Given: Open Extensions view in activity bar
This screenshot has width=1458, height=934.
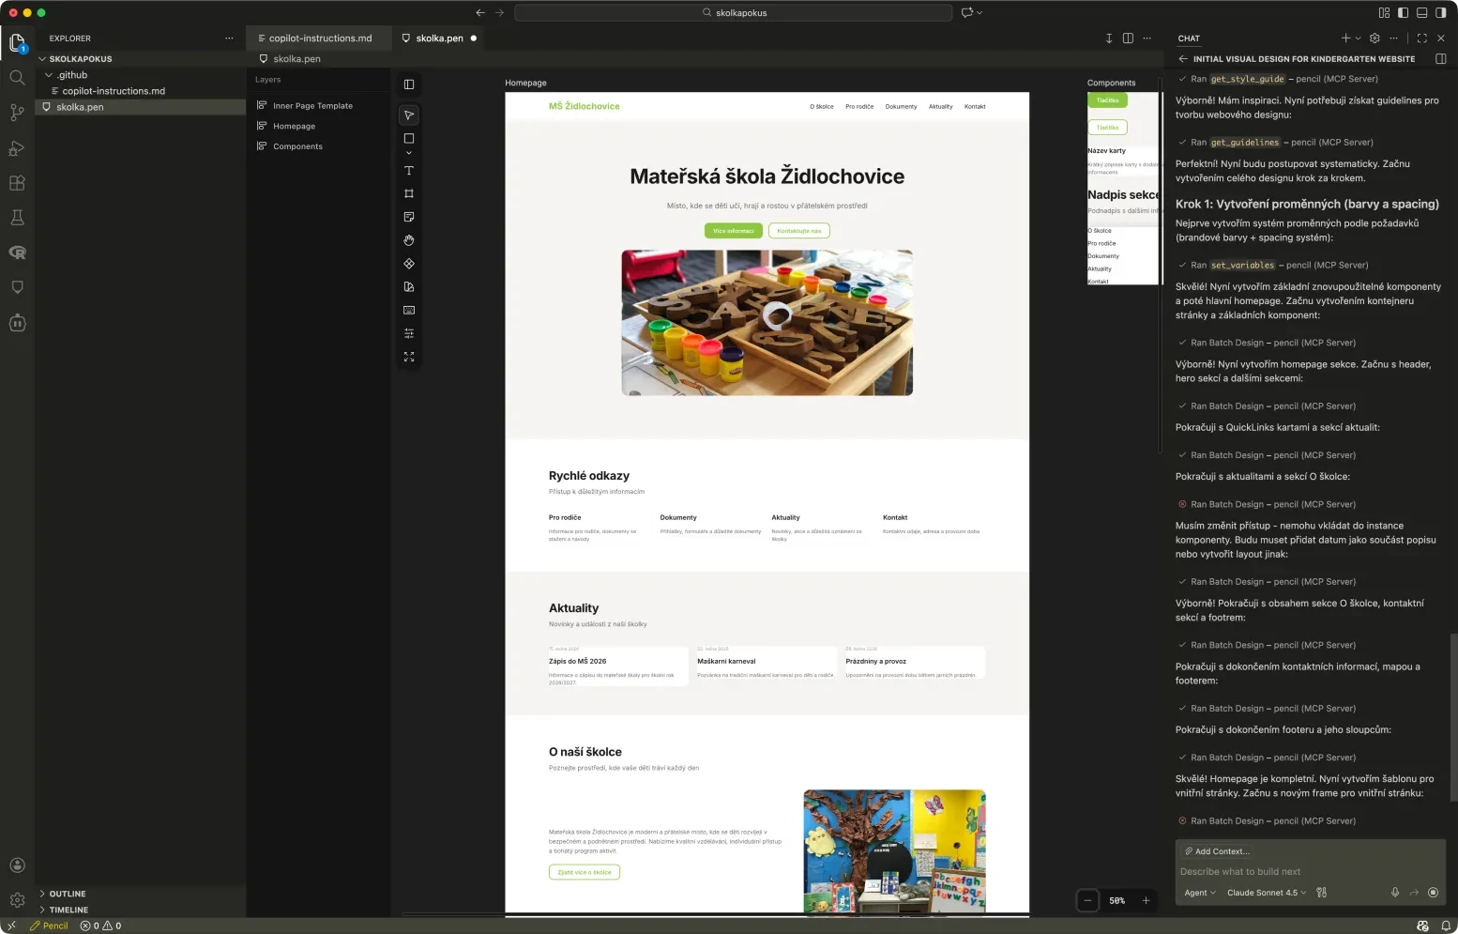Looking at the screenshot, I should click(17, 183).
